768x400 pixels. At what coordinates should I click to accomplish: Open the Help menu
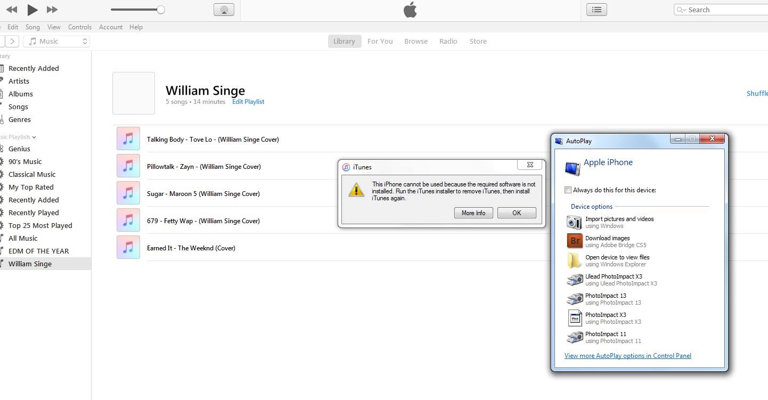pos(136,27)
